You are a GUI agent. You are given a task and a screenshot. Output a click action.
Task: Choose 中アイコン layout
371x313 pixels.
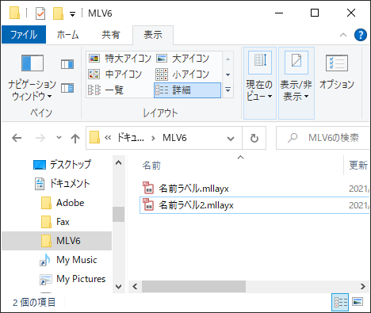click(x=115, y=74)
